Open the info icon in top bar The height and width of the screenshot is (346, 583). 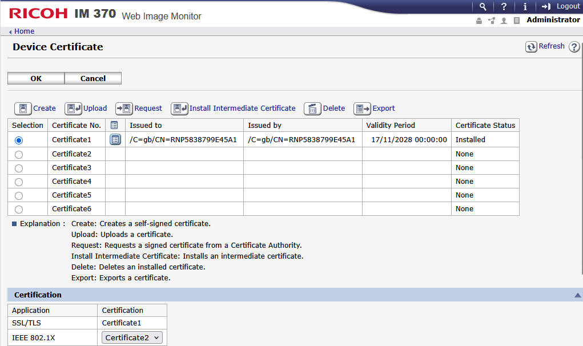click(x=525, y=7)
